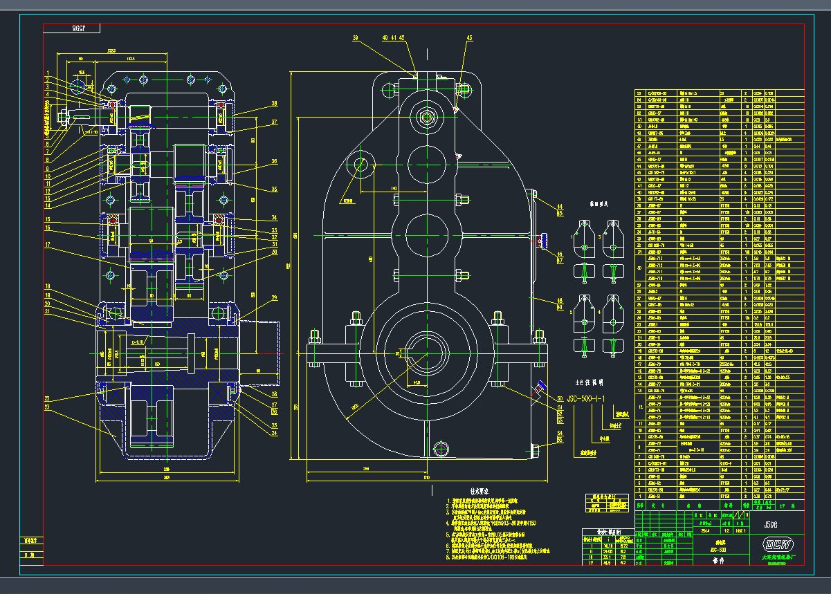Image resolution: width=831 pixels, height=594 pixels.
Task: Select balloon callout number 50
Action: click(x=560, y=398)
